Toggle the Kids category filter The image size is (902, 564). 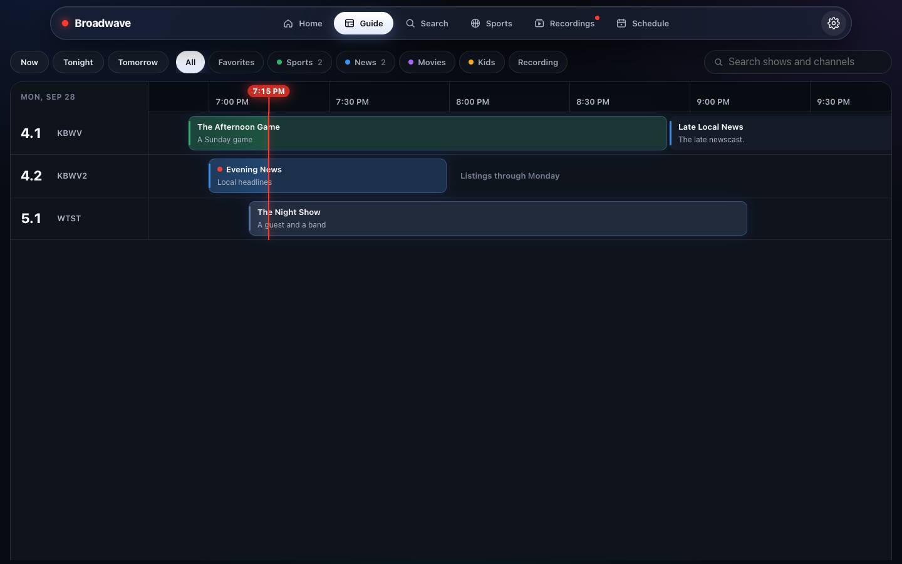[x=482, y=62]
